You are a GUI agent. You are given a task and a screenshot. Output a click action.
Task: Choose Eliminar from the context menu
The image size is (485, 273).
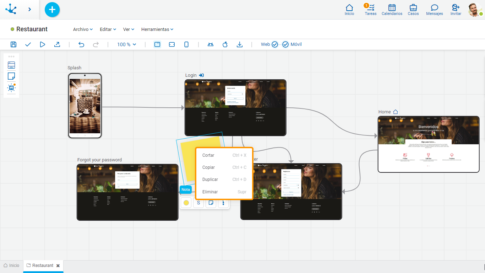(210, 192)
